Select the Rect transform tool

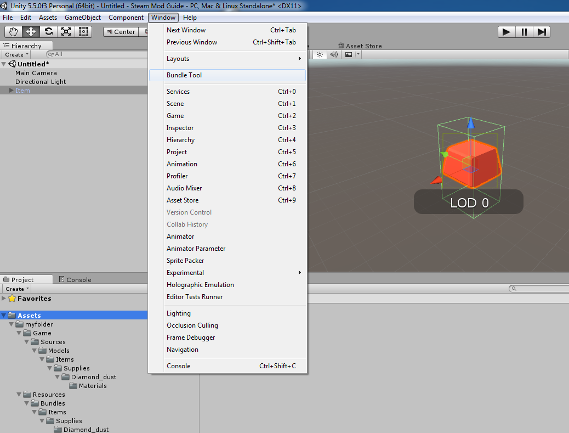click(x=83, y=32)
